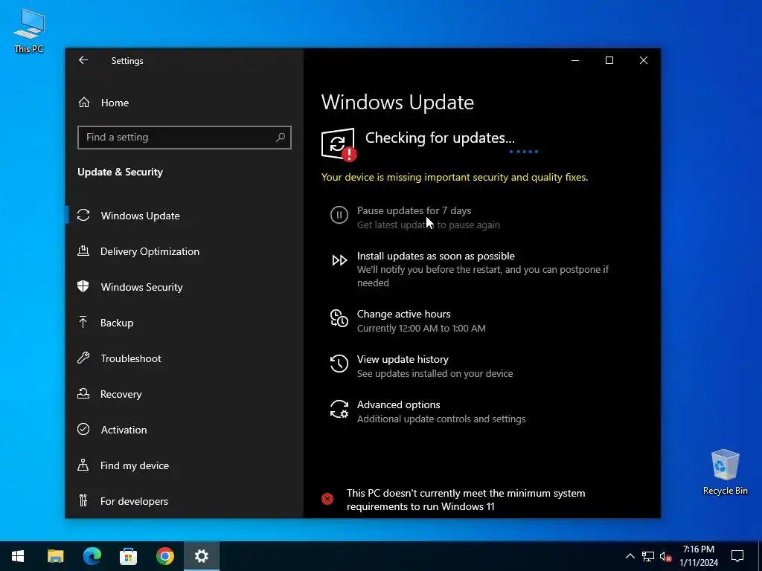Click the Recovery icon

(83, 393)
